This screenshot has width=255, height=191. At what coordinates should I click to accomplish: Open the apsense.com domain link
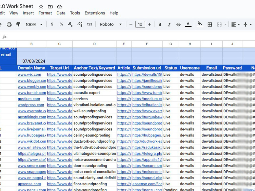29,184
